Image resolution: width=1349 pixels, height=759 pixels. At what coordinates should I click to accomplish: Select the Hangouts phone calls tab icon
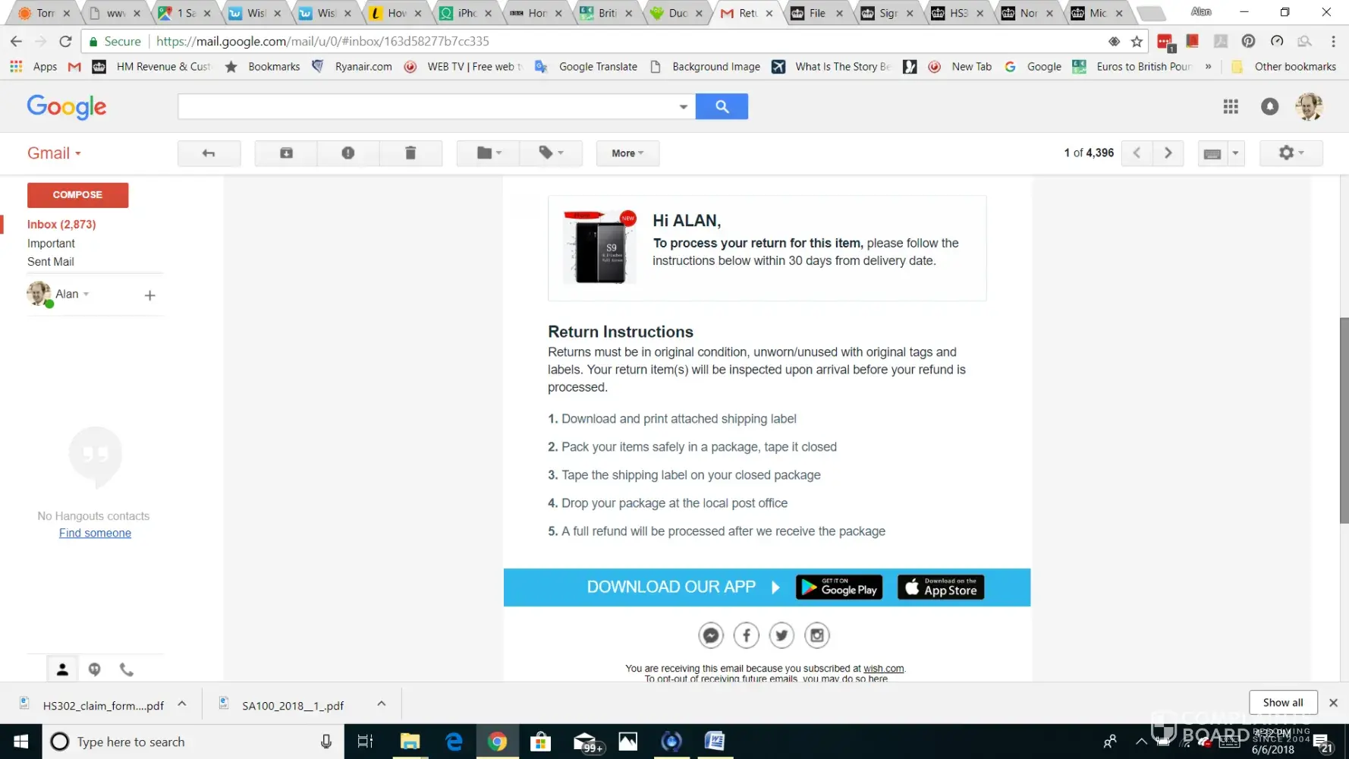point(127,669)
